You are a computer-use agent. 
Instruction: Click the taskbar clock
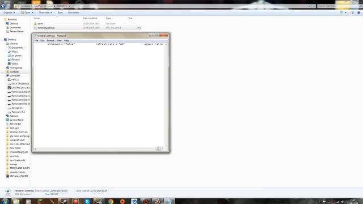[x=353, y=202]
